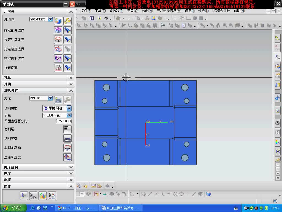Open the 窗口(O) menu
The width and height of the screenshot is (282, 212).
133,11
